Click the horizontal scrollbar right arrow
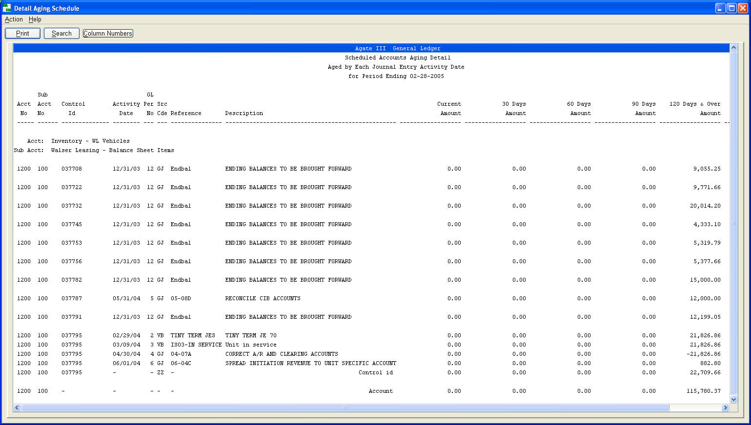This screenshot has height=425, width=751. (x=725, y=408)
